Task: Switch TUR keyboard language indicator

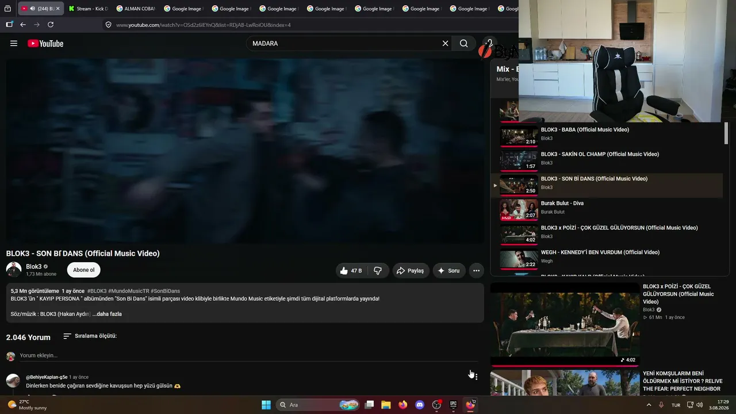Action: point(676,405)
